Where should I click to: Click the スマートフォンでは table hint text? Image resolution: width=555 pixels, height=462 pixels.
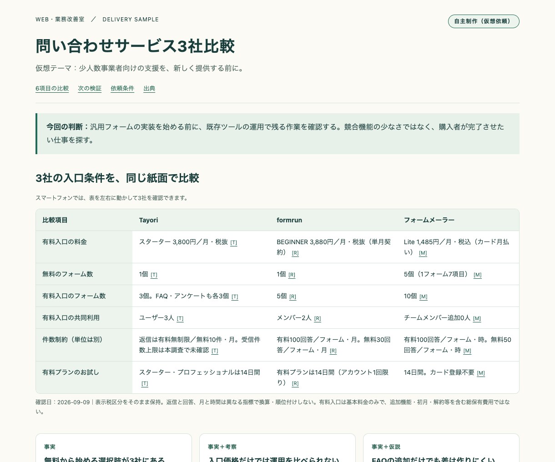[112, 198]
